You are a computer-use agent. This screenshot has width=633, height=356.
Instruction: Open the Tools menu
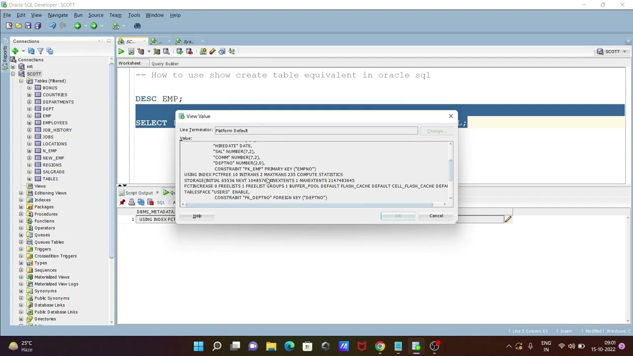click(x=134, y=15)
